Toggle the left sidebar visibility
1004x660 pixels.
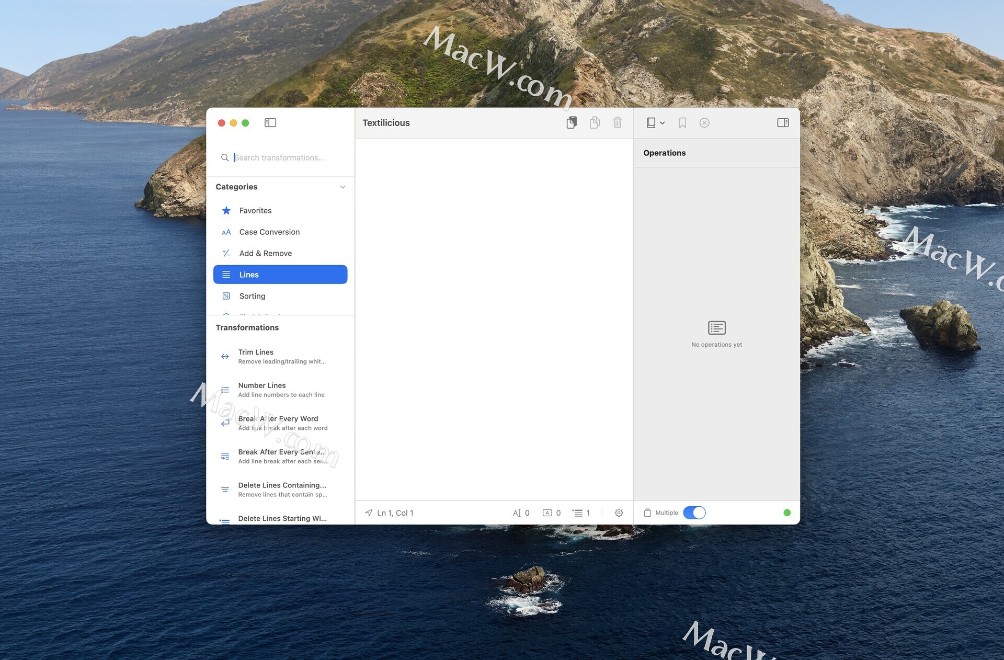(270, 123)
